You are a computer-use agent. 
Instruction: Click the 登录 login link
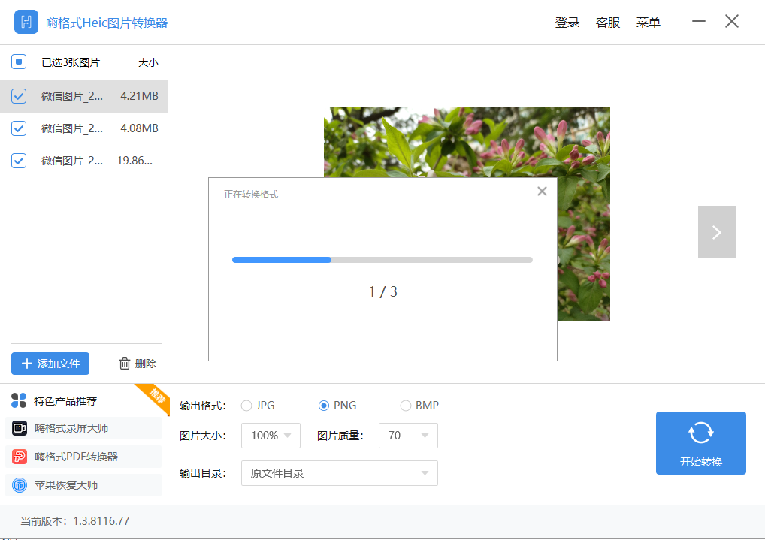[x=567, y=22]
